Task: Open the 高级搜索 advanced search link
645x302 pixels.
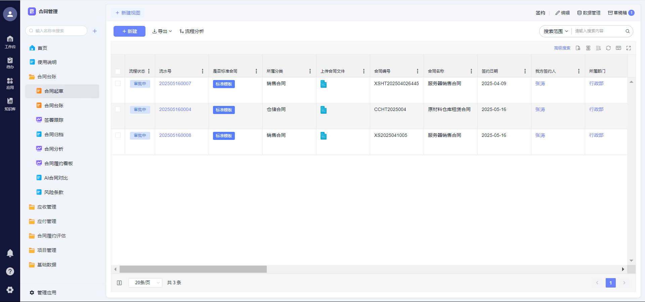Action: coord(562,48)
